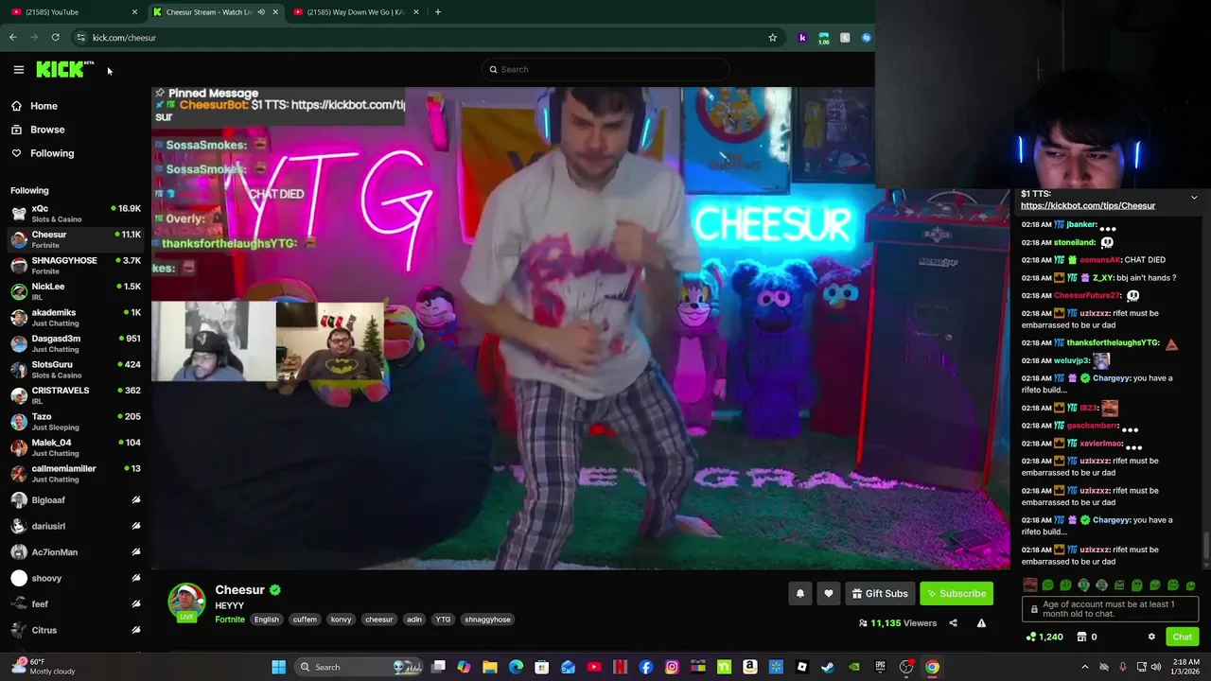Open Malek_04 channel
This screenshot has width=1211, height=681.
pyautogui.click(x=74, y=447)
